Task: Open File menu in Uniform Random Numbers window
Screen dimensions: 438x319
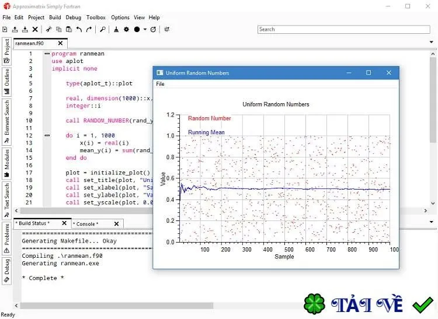Action: (x=160, y=84)
